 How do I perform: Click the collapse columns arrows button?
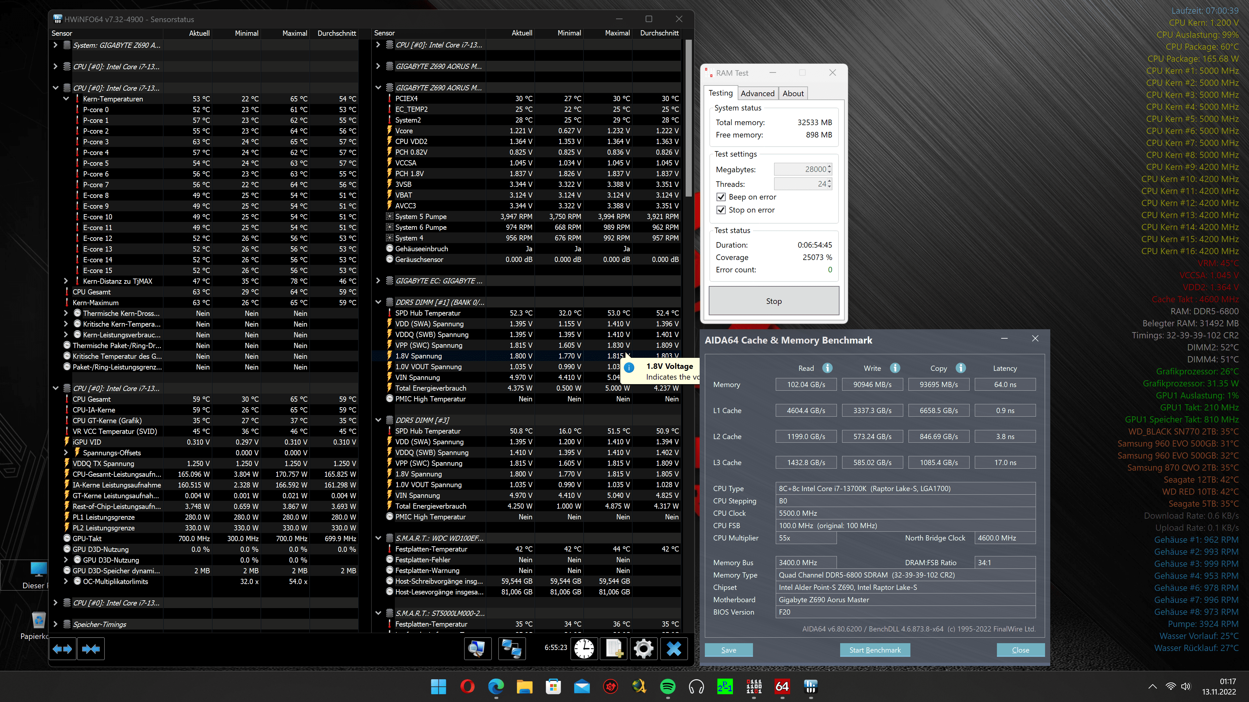click(x=91, y=649)
